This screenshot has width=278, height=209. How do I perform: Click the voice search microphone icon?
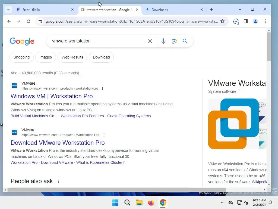coord(163,41)
